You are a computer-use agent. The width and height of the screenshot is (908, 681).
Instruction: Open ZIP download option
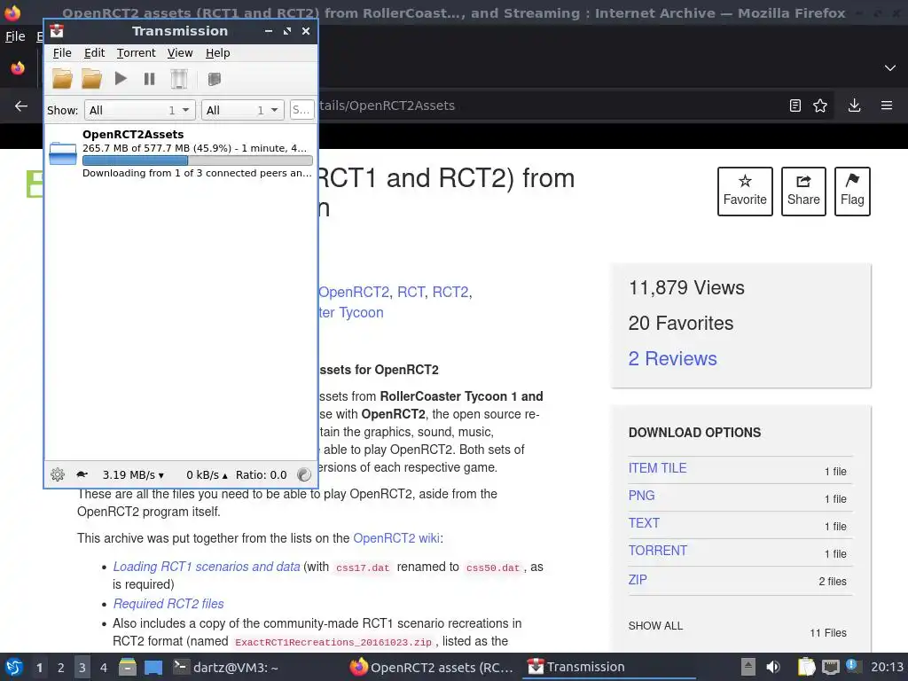638,579
